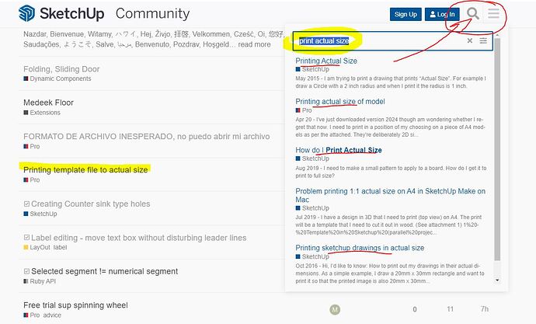
Task: Select Pro category under Free trial topic
Action: point(32,315)
